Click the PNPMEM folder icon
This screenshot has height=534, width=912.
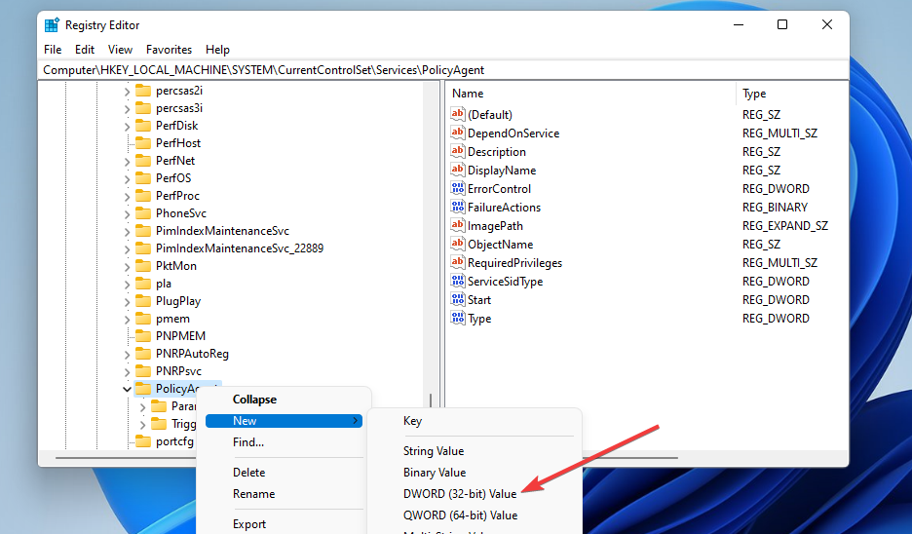click(x=143, y=335)
